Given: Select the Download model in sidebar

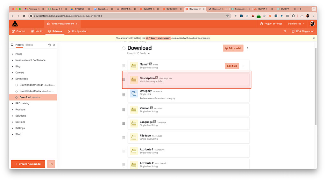Looking at the screenshot, I should [33, 97].
